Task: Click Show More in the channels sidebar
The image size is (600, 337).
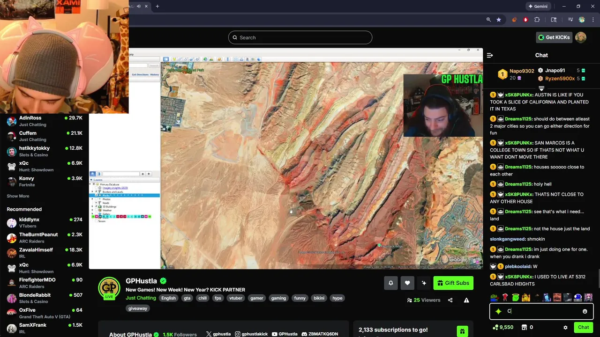Action: tap(18, 196)
